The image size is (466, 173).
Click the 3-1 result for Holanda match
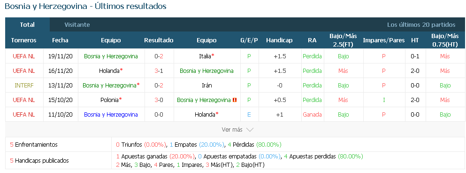coord(159,71)
